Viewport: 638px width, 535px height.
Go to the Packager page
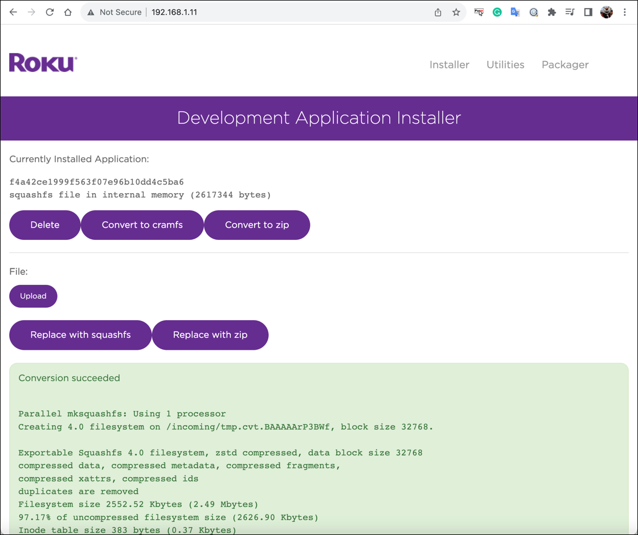565,64
